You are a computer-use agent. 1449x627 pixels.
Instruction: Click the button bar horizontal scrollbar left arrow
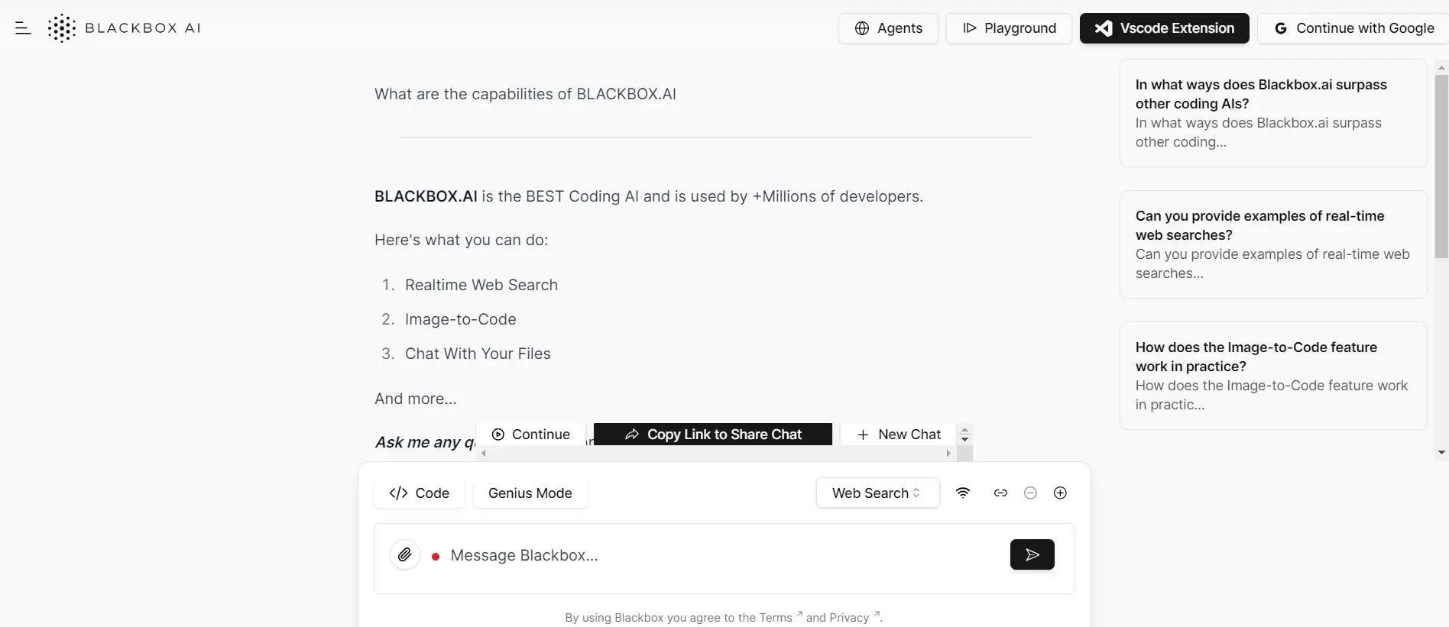click(484, 454)
